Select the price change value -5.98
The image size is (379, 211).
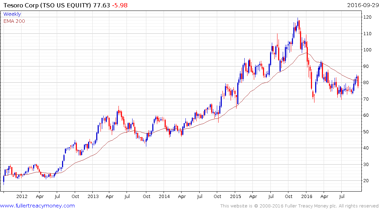click(120, 5)
